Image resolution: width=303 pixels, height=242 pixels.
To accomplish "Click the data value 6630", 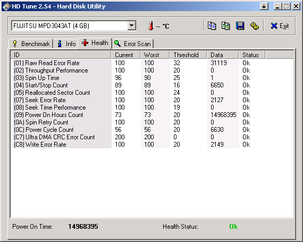I will pyautogui.click(x=217, y=130).
